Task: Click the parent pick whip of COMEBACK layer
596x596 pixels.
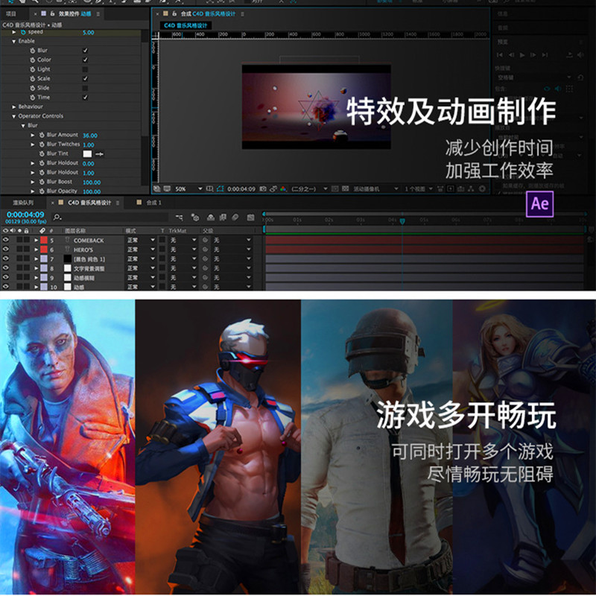Action: coord(206,240)
